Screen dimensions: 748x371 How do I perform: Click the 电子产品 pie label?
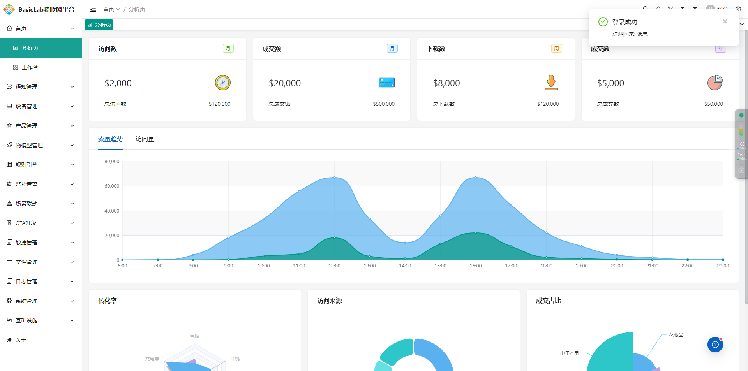pos(570,353)
